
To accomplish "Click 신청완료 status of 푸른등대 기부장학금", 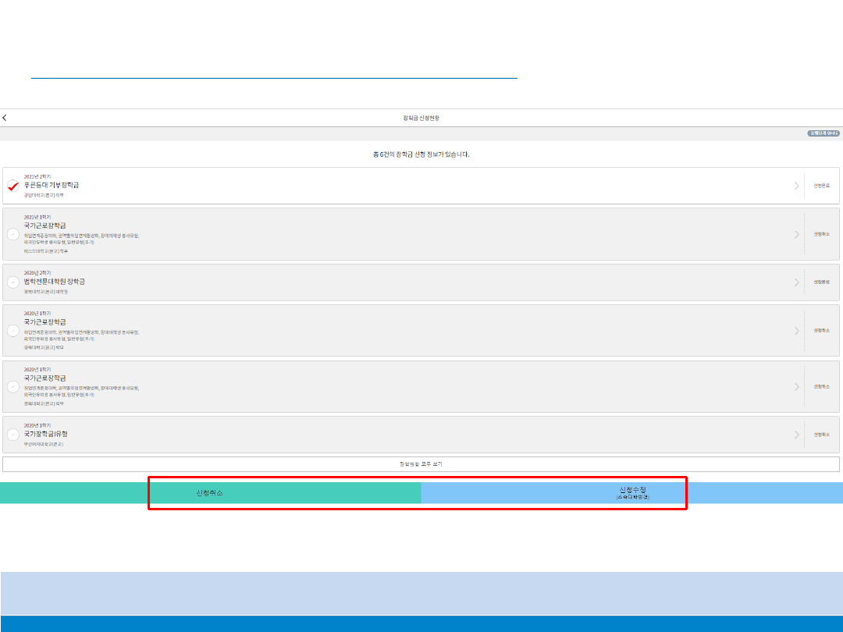I will pos(821,186).
